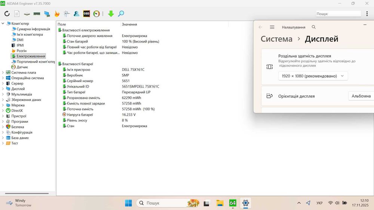Screen dimensions: 374x210
Task: Open the IPMI tree item
Action: [20, 46]
